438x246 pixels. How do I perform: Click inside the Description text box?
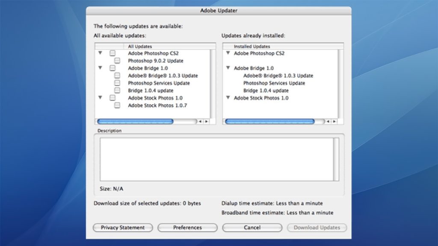coord(217,160)
